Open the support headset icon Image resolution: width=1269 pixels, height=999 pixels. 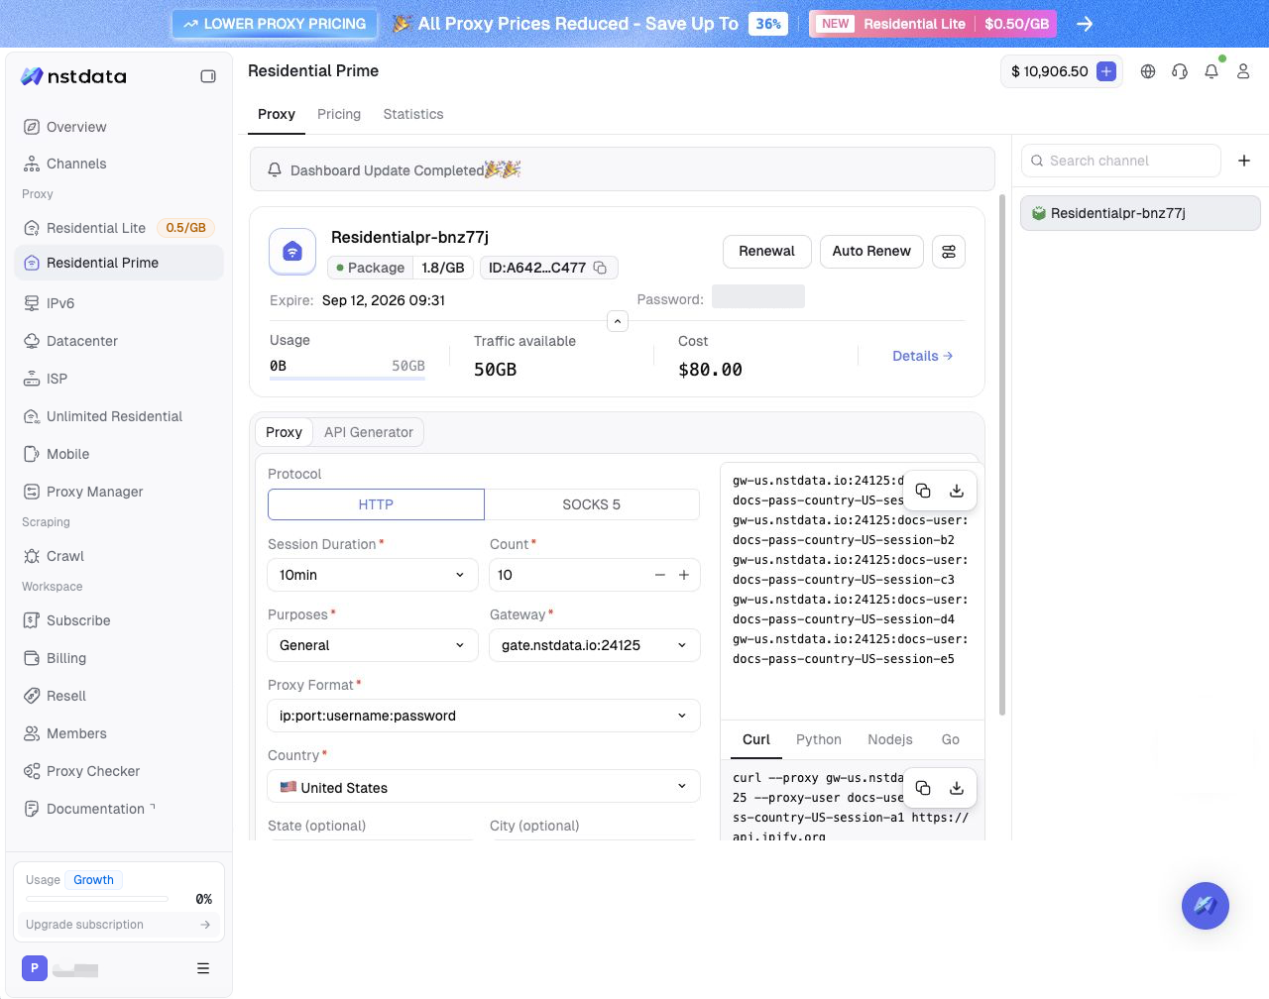(x=1180, y=71)
